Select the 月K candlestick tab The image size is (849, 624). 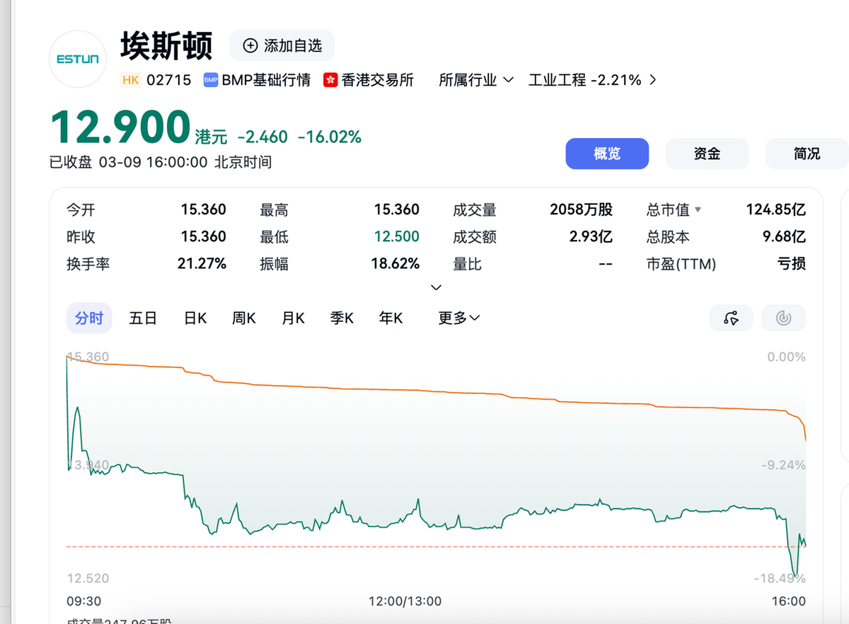(x=293, y=318)
